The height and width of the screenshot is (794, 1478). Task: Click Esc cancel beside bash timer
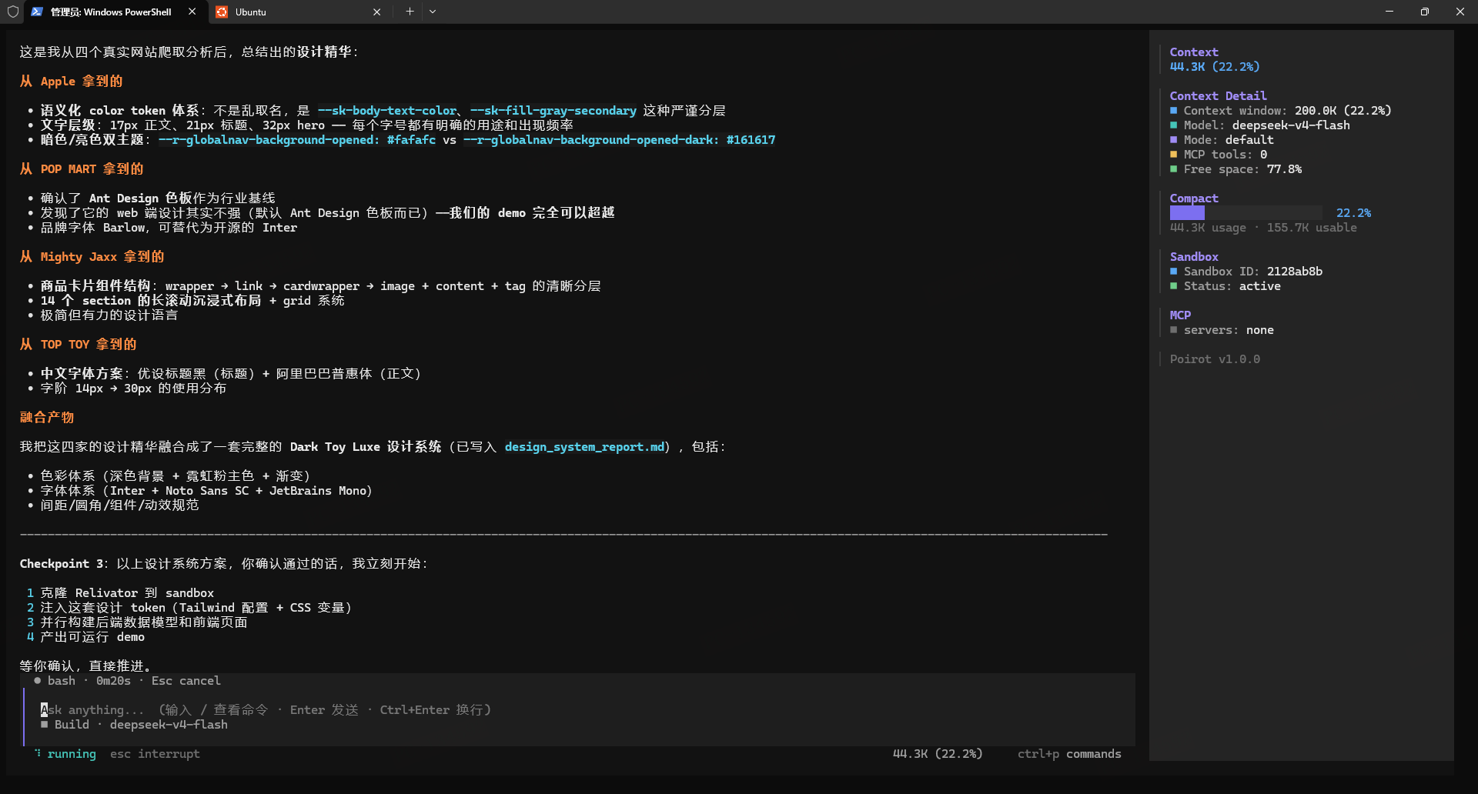pos(186,681)
